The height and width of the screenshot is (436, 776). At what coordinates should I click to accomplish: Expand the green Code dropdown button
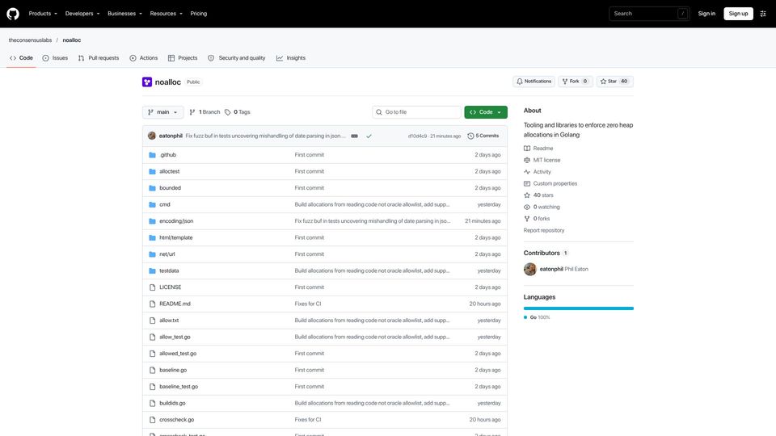coord(486,112)
